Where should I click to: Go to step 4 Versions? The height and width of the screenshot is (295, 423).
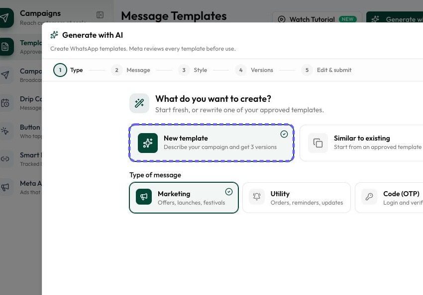(254, 70)
